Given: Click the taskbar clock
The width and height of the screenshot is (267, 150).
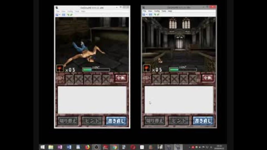Looking at the screenshot, I should 219,147.
